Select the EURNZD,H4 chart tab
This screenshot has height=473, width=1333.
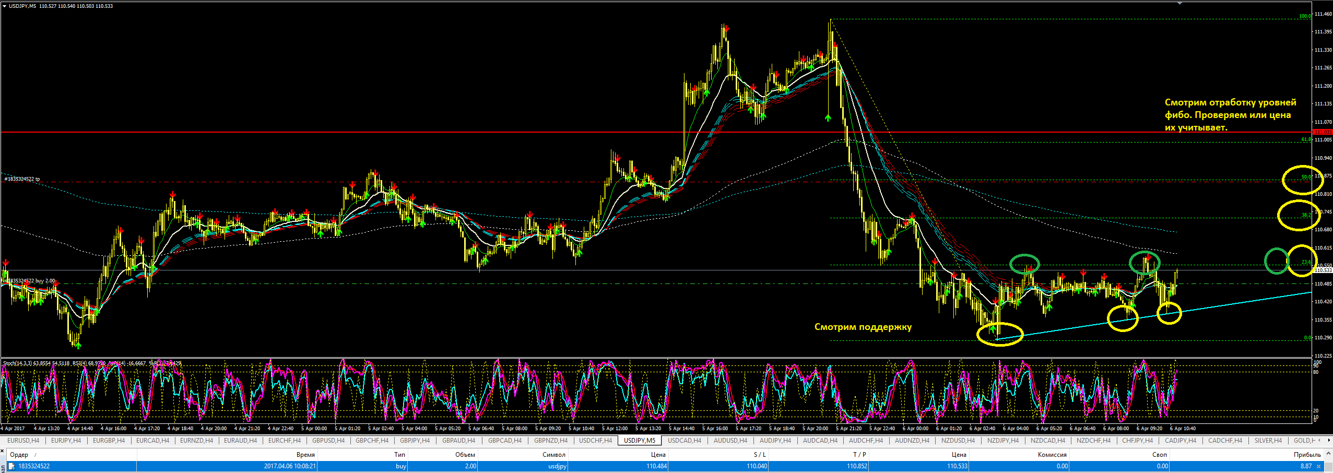pyautogui.click(x=196, y=441)
